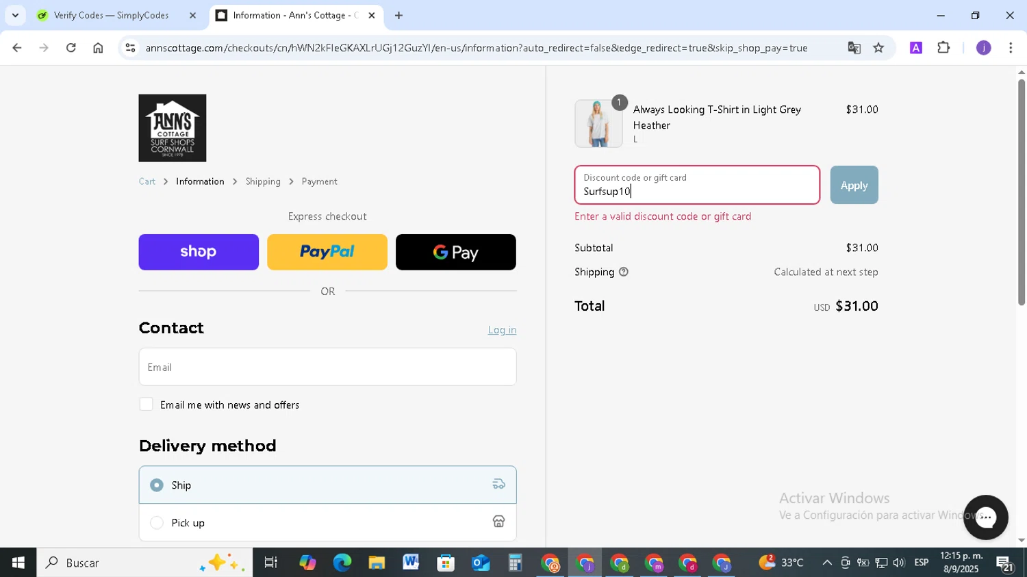Expand the tab search dropdown arrow

(15, 15)
